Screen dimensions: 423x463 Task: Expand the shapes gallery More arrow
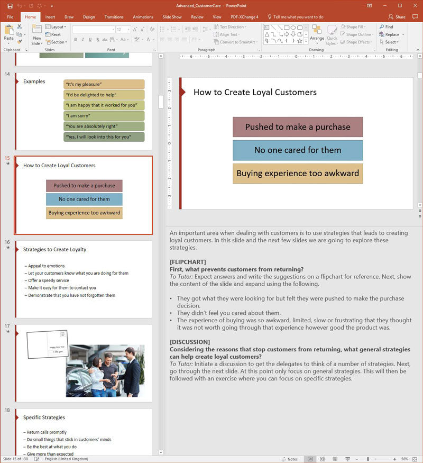306,41
